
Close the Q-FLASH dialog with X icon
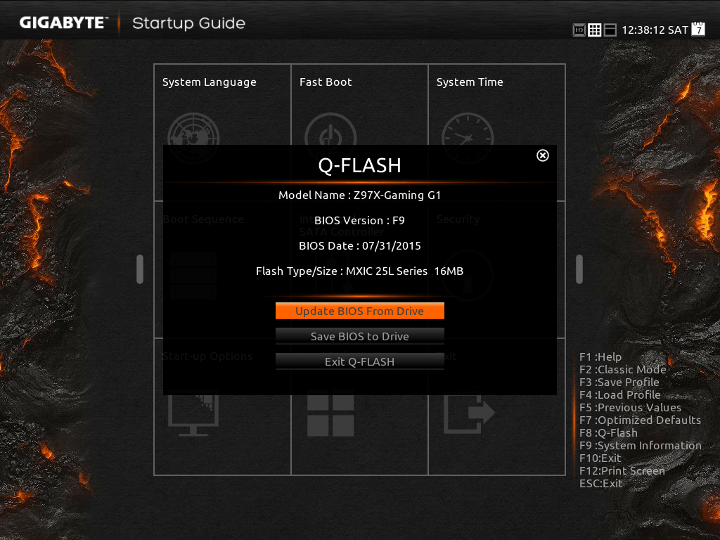[542, 155]
